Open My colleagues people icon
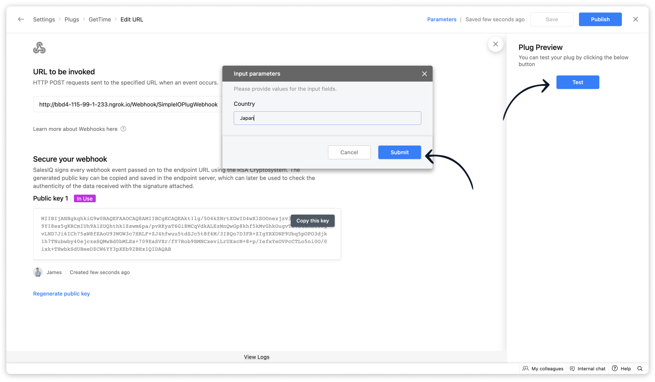The width and height of the screenshot is (655, 382). pyautogui.click(x=525, y=369)
